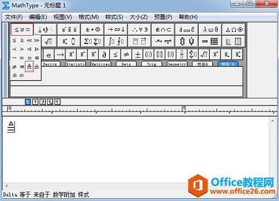The height and width of the screenshot is (201, 279).
Task: Click inside the equation editing area
Action: point(136,150)
